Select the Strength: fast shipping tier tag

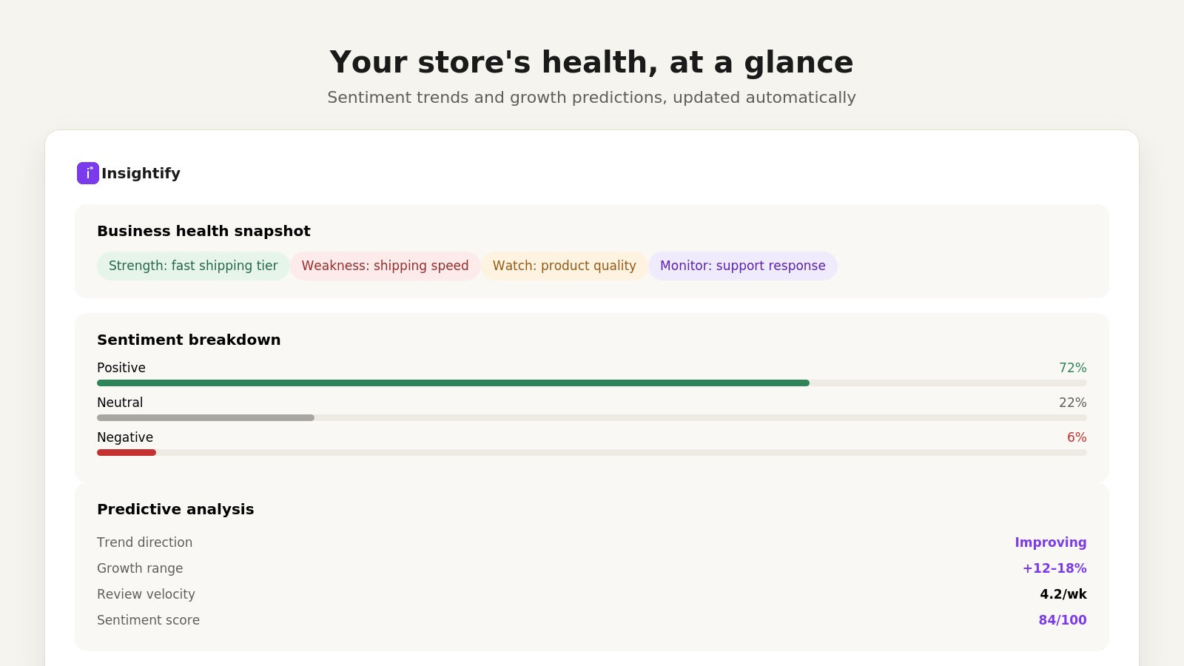click(x=193, y=266)
